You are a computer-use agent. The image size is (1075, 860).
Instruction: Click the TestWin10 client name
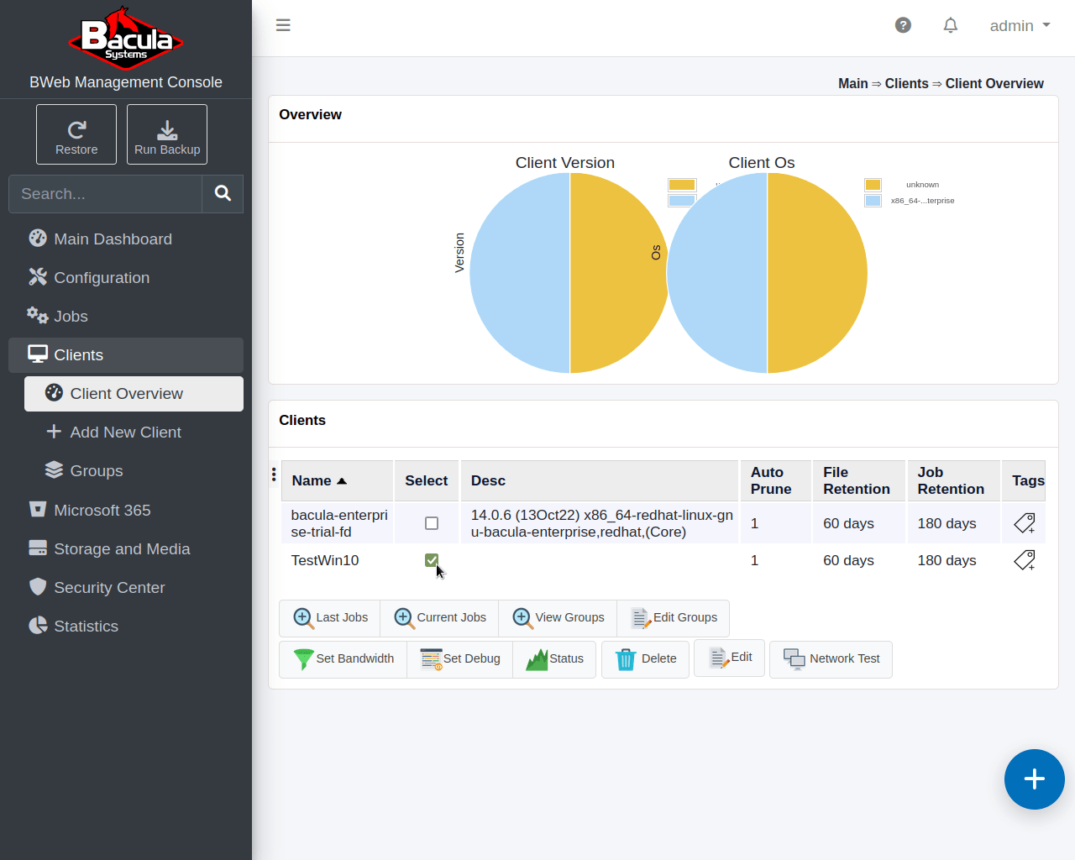pyautogui.click(x=325, y=560)
